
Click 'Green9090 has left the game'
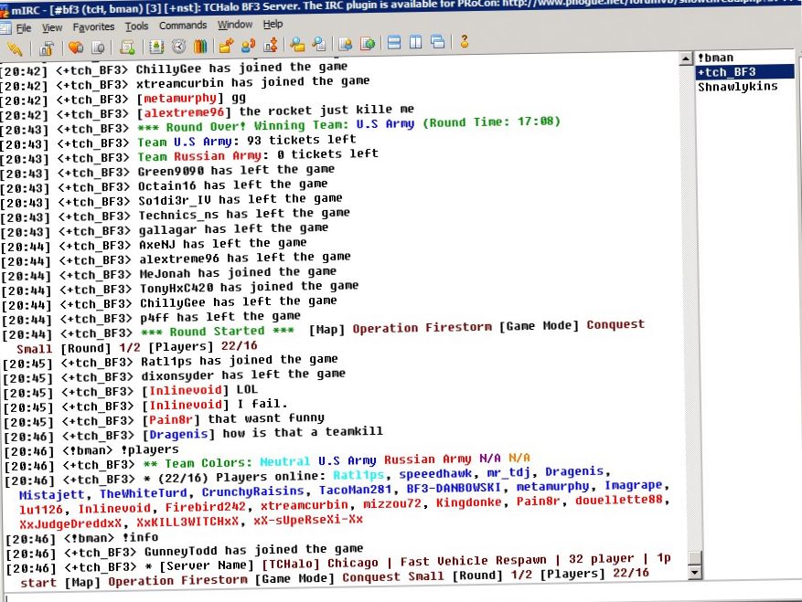pos(236,170)
